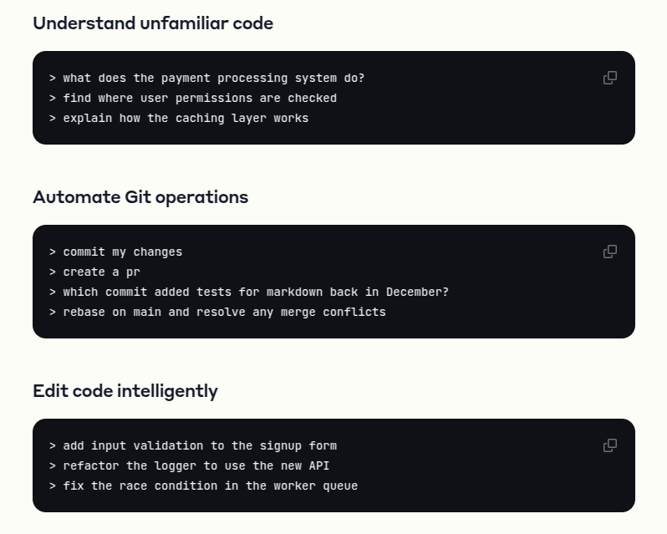The width and height of the screenshot is (667, 534).
Task: Click the 'Automate Git operations' heading
Action: click(x=140, y=197)
